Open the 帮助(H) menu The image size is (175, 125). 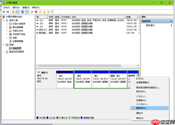(36, 8)
